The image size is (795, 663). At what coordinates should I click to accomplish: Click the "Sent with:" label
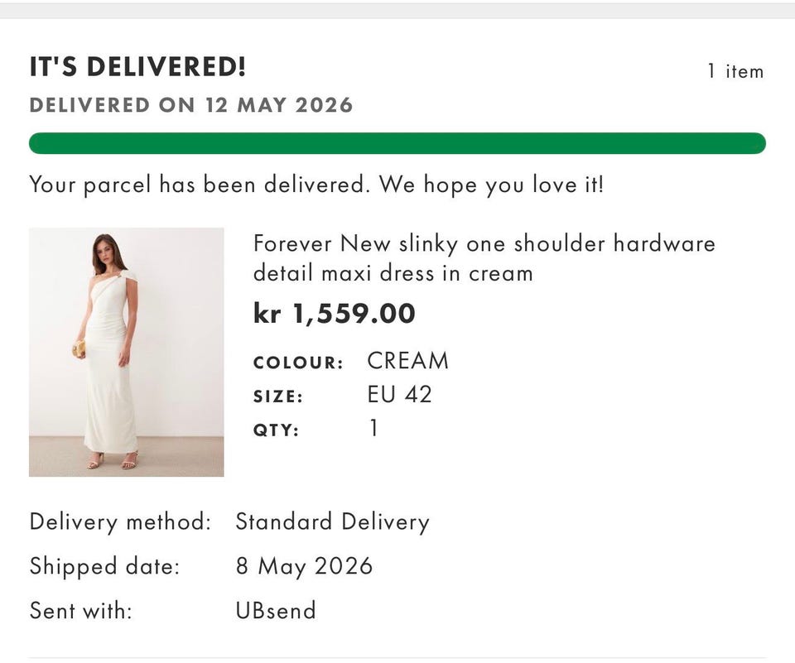tap(80, 610)
